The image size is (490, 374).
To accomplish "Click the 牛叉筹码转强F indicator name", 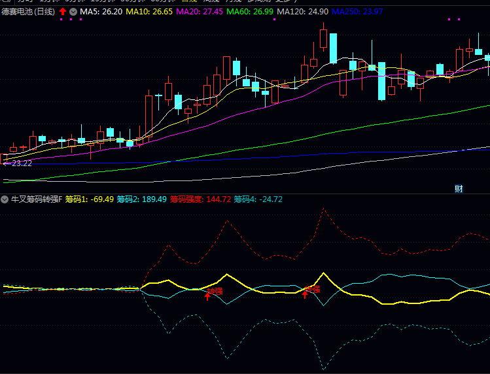I will click(36, 199).
